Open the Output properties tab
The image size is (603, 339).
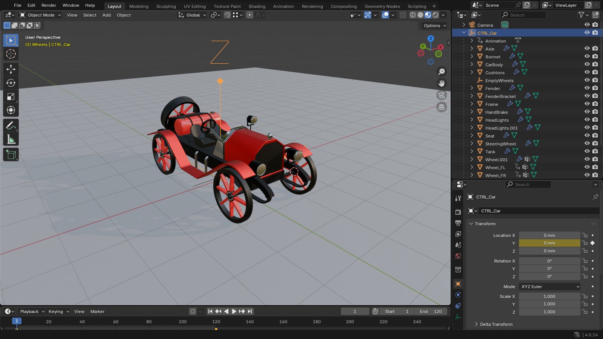[x=458, y=223]
